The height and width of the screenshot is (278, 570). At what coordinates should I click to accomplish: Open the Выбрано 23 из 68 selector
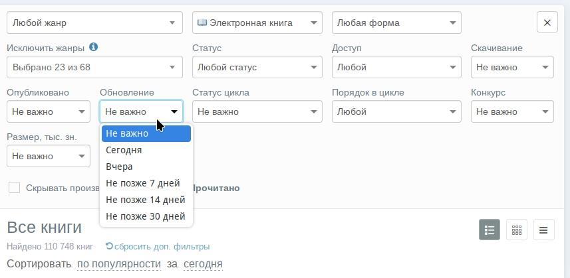tap(94, 67)
